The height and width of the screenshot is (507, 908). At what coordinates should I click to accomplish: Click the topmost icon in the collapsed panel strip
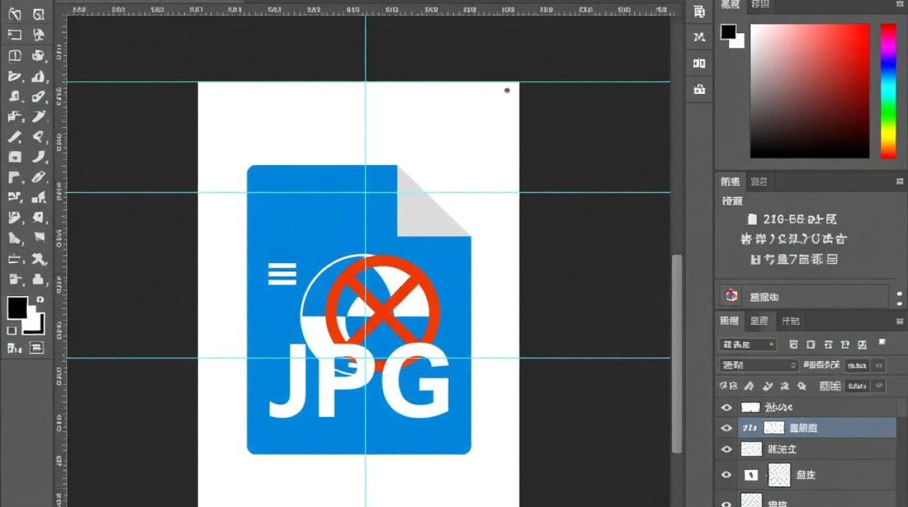(699, 11)
